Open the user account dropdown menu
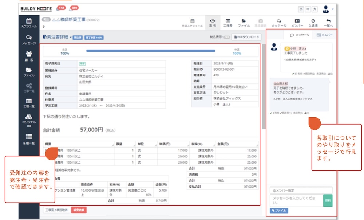Screen dimensions: 364x220 pyautogui.click(x=328, y=9)
